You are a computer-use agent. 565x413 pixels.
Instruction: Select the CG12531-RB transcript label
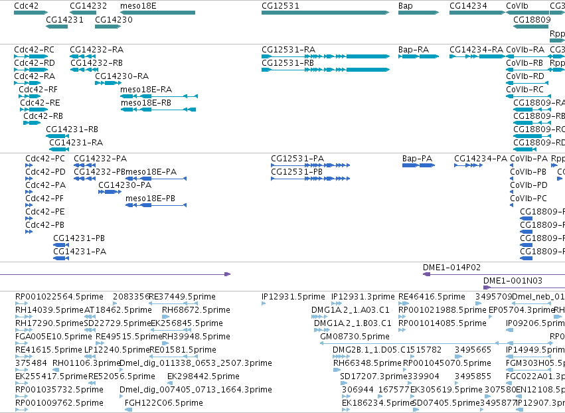tap(287, 62)
